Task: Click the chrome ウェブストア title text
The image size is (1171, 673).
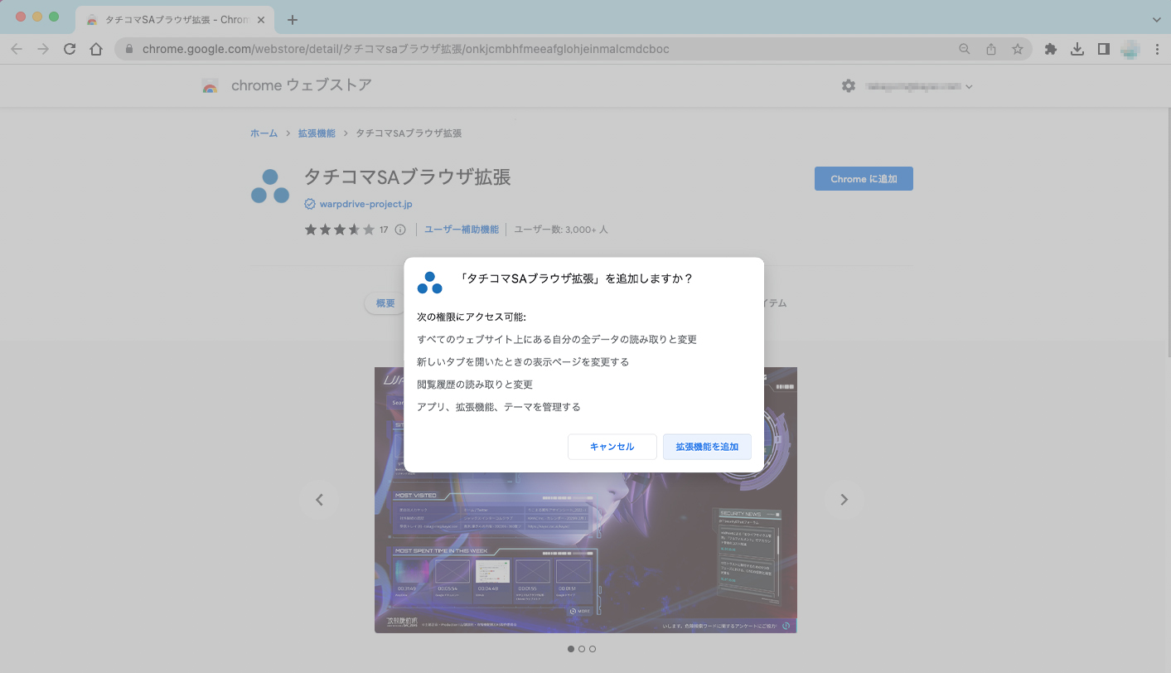Action: click(302, 85)
